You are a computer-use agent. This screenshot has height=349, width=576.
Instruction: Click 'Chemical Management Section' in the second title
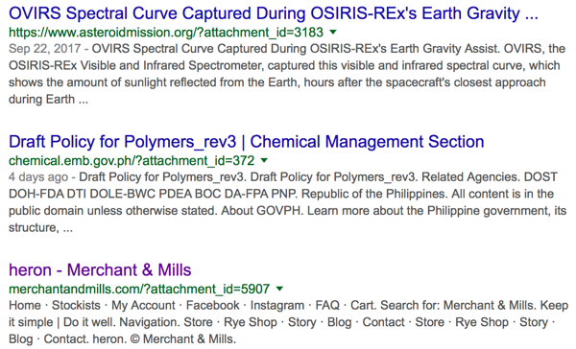coord(367,142)
